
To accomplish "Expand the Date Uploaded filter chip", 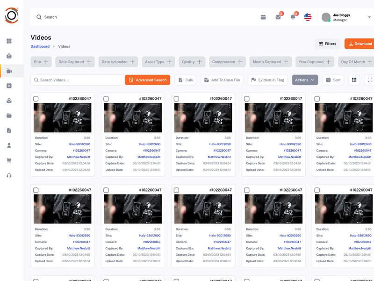I will 118,62.
